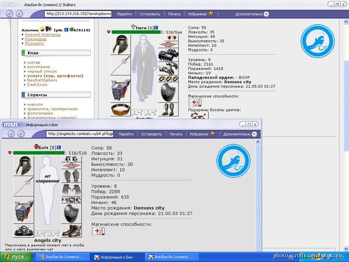Click Forward arrow in Информация о Бим window
The width and height of the screenshot is (349, 262).
21,134
